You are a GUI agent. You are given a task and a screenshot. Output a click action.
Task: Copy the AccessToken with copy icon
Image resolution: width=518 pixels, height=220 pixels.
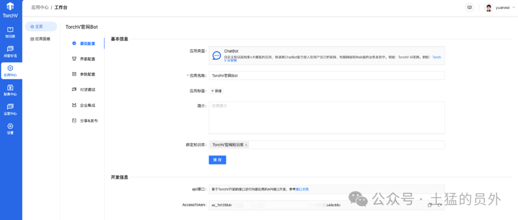pyautogui.click(x=430, y=205)
